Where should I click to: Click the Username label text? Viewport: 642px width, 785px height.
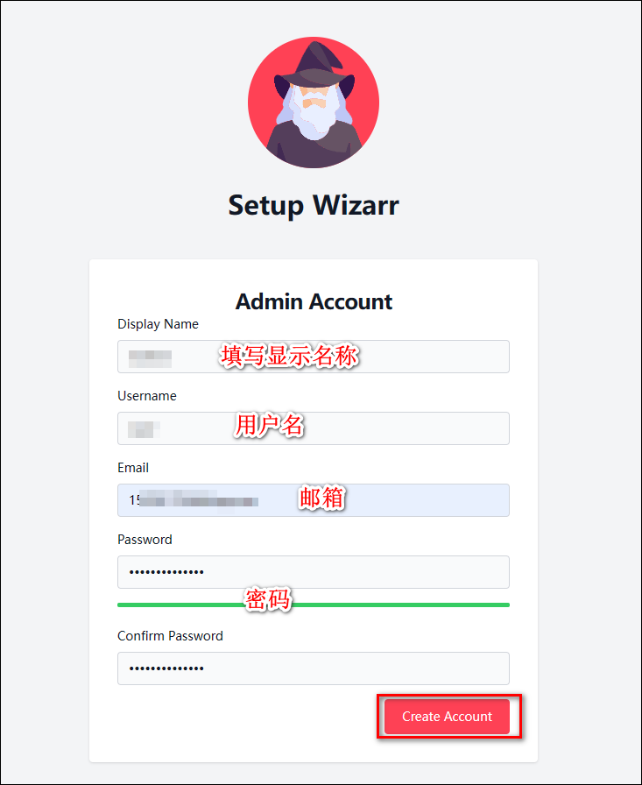click(x=146, y=396)
